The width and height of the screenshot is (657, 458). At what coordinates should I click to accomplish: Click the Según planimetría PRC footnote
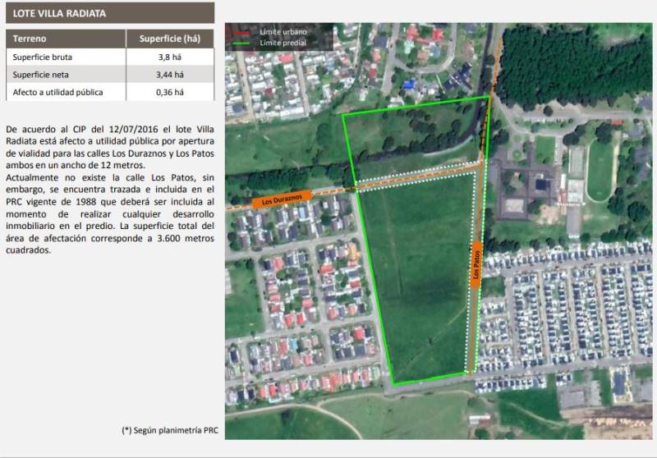pyautogui.click(x=170, y=430)
